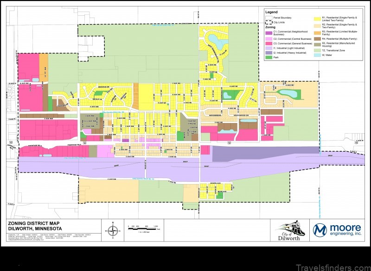Toggle the C1 Commercial Neighborhood Business layer

click(x=269, y=33)
